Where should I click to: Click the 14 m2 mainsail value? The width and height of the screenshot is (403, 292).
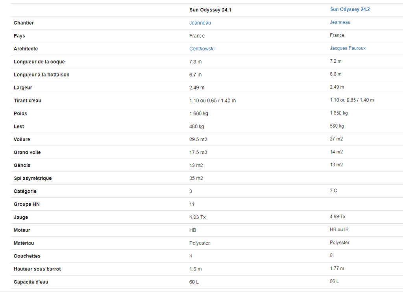click(x=336, y=152)
